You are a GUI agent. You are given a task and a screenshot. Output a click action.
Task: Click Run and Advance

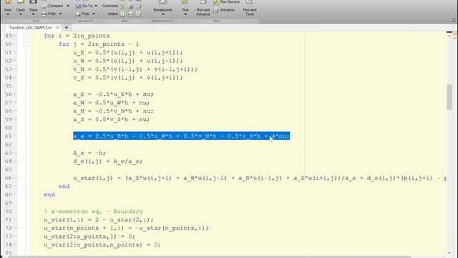(x=203, y=8)
